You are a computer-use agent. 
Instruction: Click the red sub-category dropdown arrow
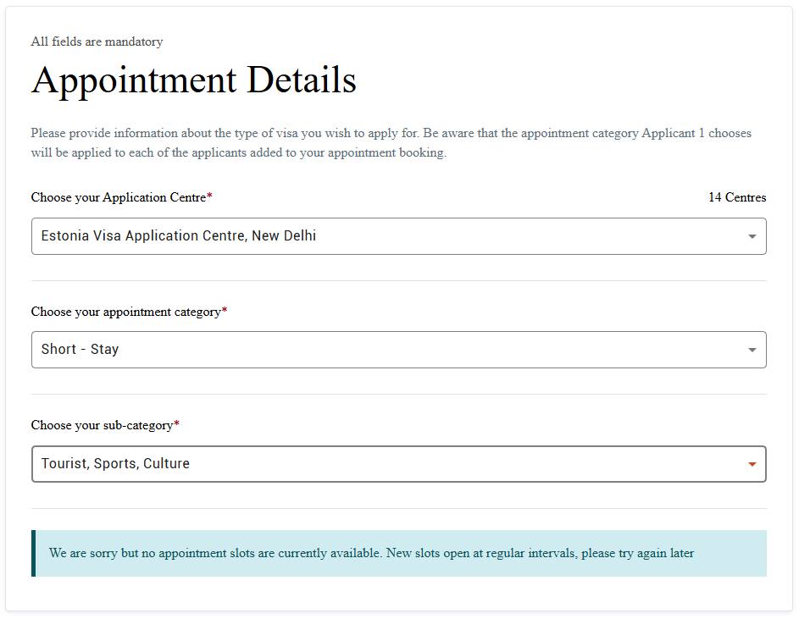pyautogui.click(x=752, y=464)
